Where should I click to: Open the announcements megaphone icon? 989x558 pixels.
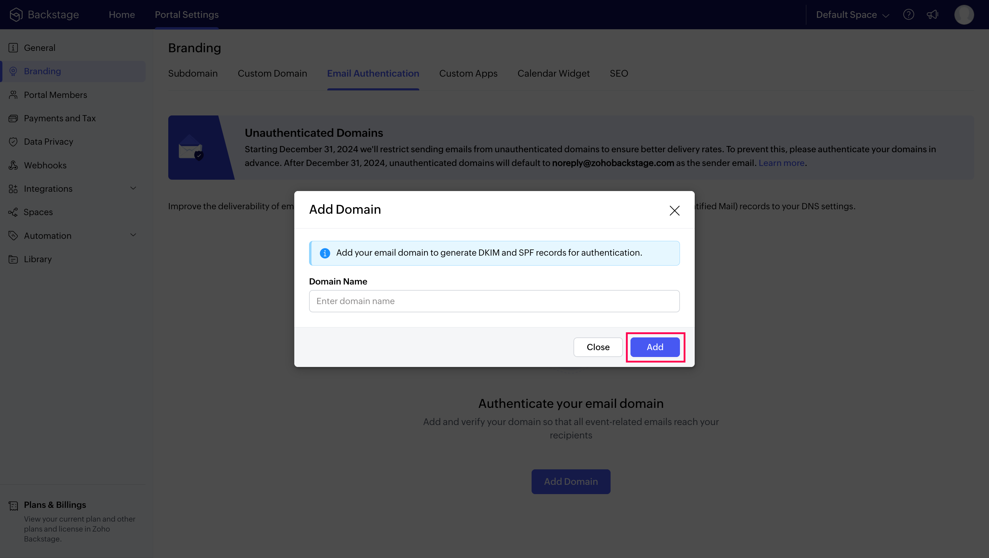(x=933, y=14)
